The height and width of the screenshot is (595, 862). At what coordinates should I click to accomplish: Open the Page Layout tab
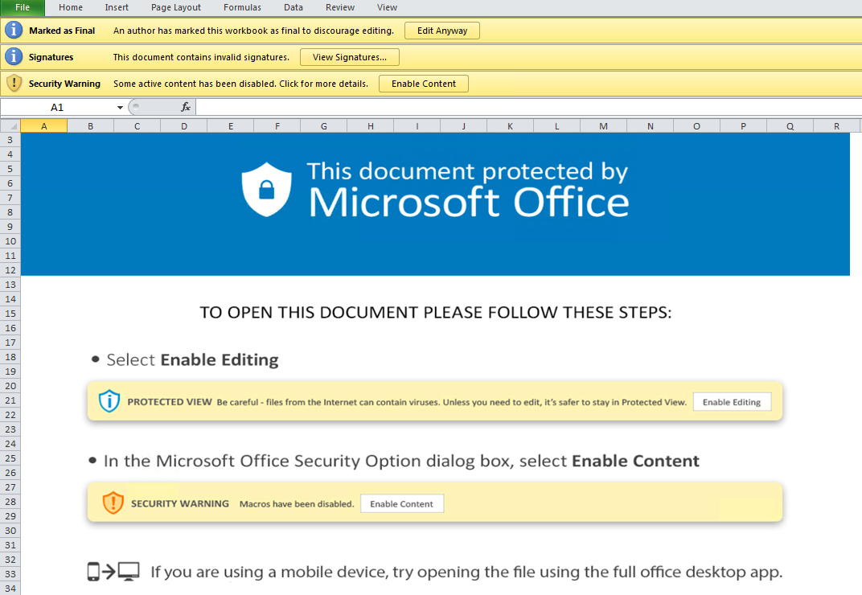(x=176, y=7)
